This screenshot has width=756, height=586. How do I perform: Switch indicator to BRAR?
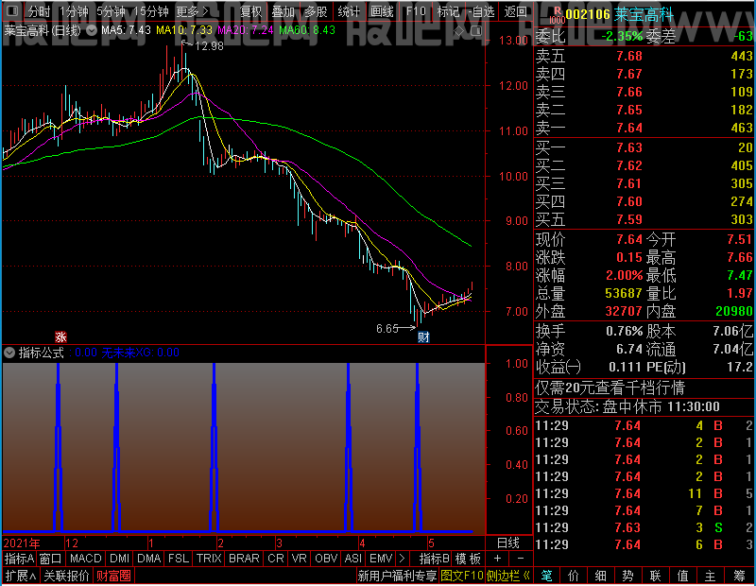coord(244,559)
